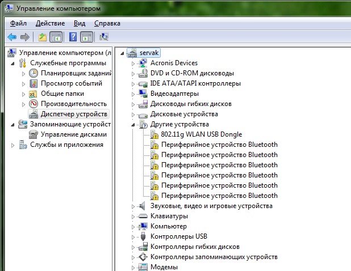Select Дисководы гибких дисков label
Viewport: 351px width, 271px height.
point(191,104)
